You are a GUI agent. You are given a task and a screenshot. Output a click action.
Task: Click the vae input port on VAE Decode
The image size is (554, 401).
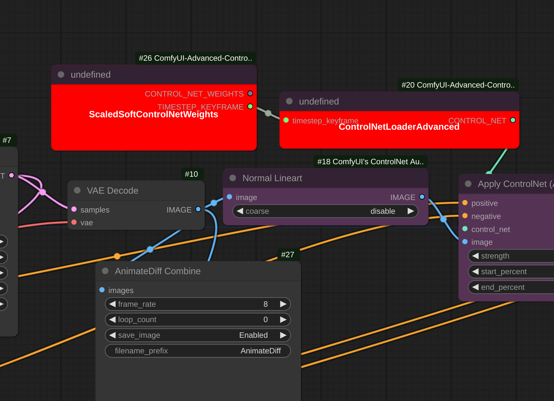point(74,222)
